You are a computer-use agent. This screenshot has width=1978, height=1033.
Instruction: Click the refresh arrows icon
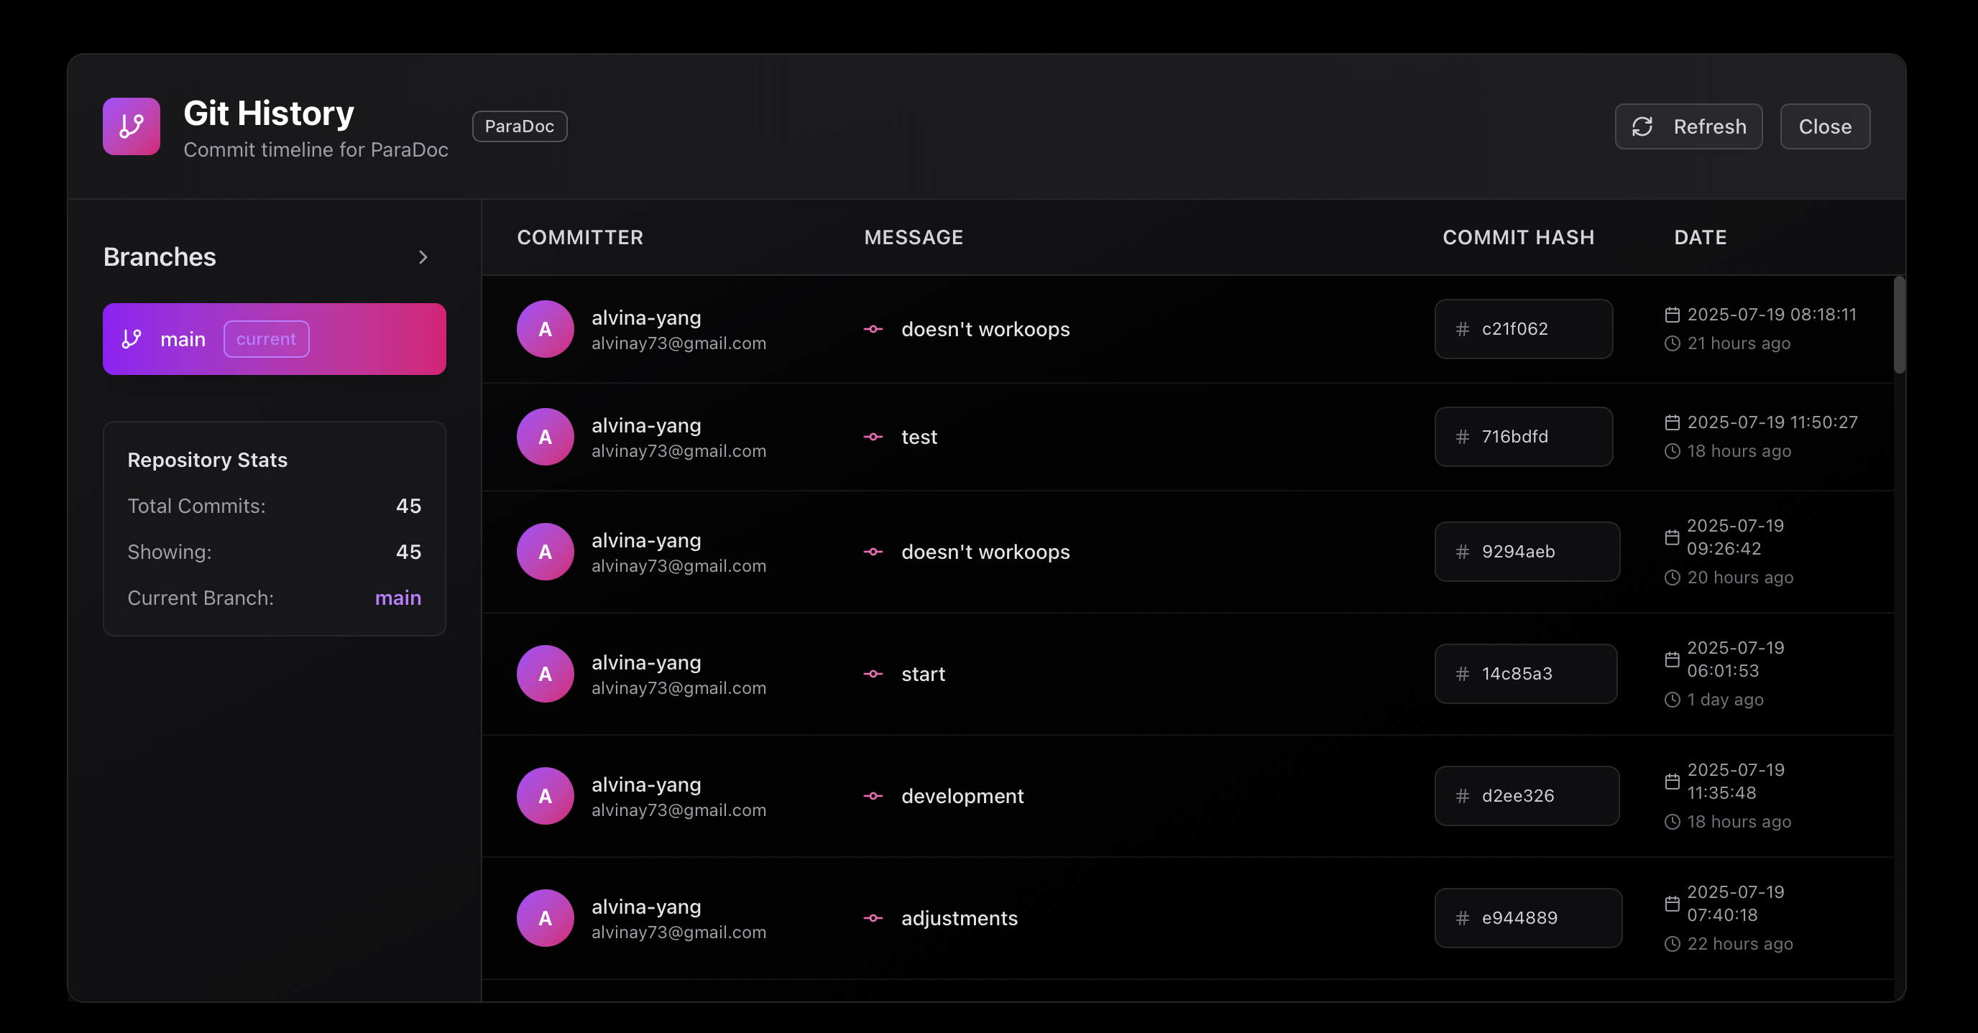tap(1642, 126)
